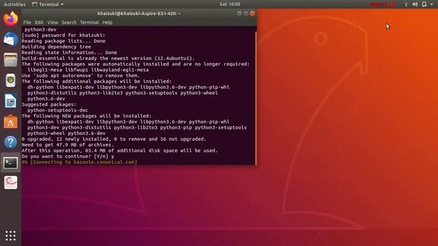Click the 'Do you want to continue? [Y/n] y' line
This screenshot has height=246, width=438.
click(x=68, y=156)
